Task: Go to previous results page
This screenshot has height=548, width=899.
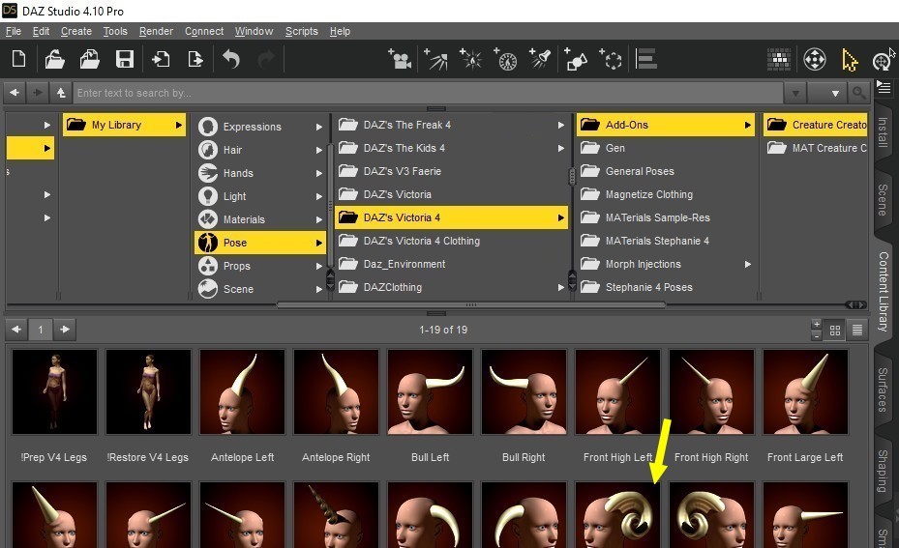Action: 16,330
